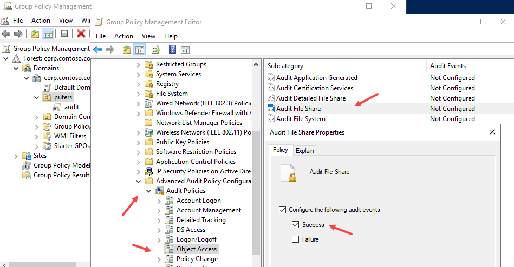Click the Sites icon in the Group Policy Management tree
This screenshot has width=514, height=267.
[x=27, y=156]
